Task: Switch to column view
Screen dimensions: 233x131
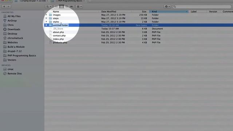Action: tap(66, 7)
